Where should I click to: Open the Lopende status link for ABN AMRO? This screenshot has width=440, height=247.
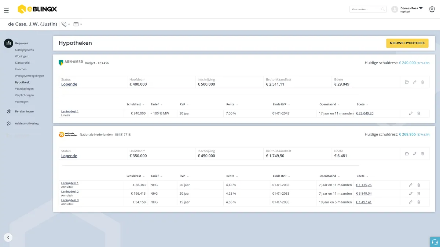(69, 84)
